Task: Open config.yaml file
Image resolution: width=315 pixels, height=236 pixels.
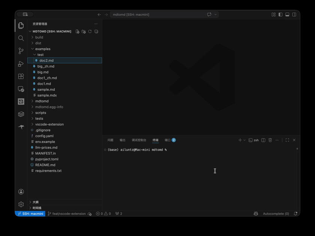Action: [x=64, y=136]
